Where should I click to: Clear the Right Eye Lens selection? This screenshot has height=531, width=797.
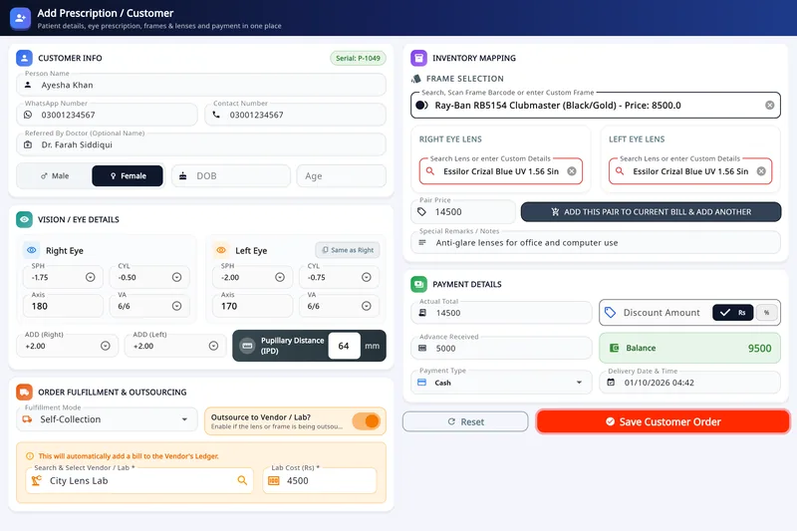[x=572, y=171]
